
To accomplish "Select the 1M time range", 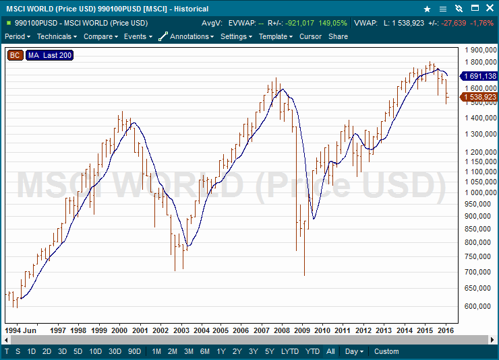I will click(156, 351).
